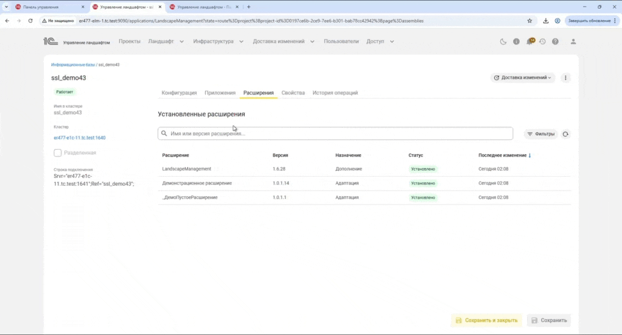This screenshot has width=622, height=335.
Task: Reload the page in browser
Action: pyautogui.click(x=30, y=21)
